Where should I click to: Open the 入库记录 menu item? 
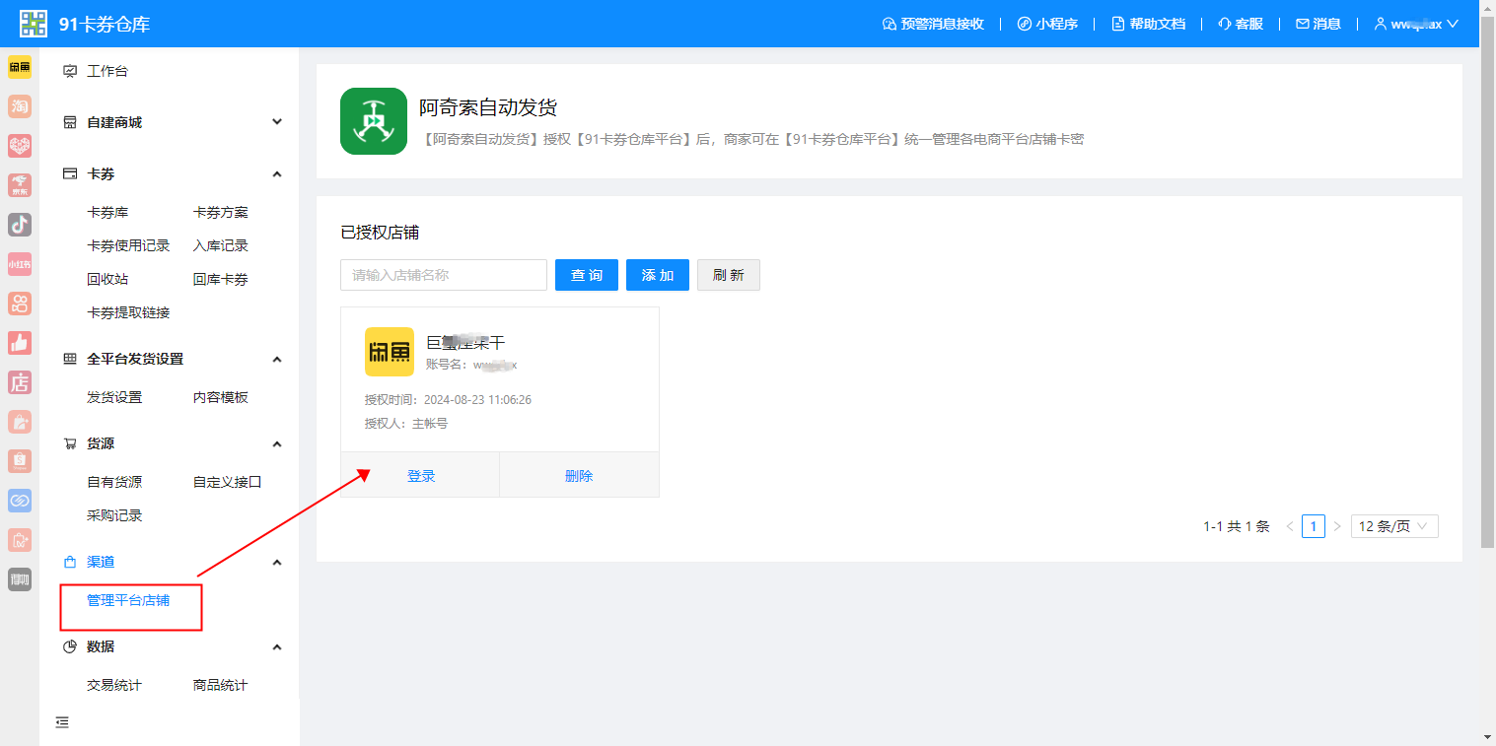click(x=221, y=245)
